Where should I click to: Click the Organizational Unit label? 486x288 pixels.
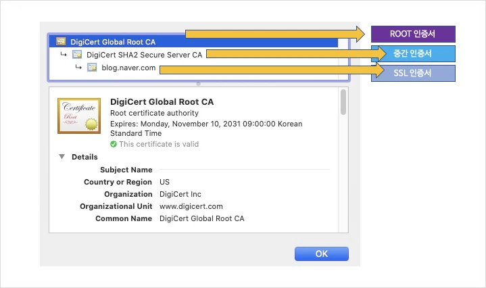tap(116, 206)
